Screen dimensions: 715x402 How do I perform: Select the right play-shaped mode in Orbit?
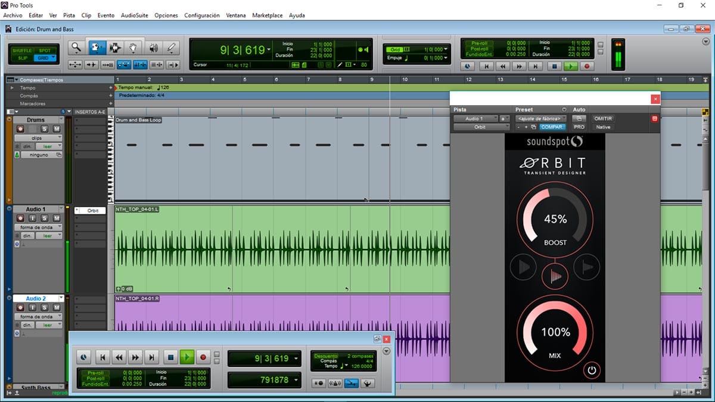click(587, 267)
